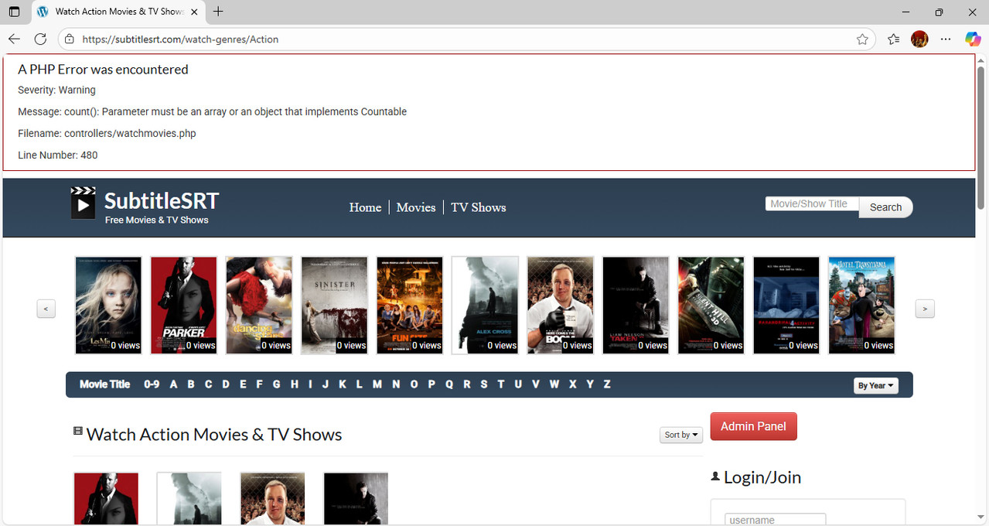Screen dimensions: 989x526
Task: Filter movie titles by letter C
Action: [x=208, y=384]
